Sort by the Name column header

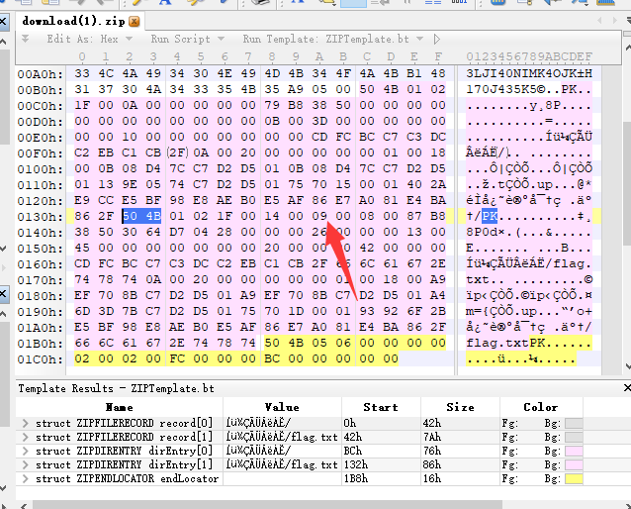tap(119, 407)
